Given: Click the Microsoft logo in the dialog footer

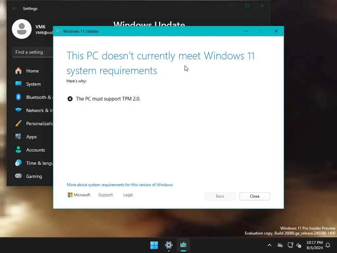Looking at the screenshot, I should pyautogui.click(x=79, y=195).
